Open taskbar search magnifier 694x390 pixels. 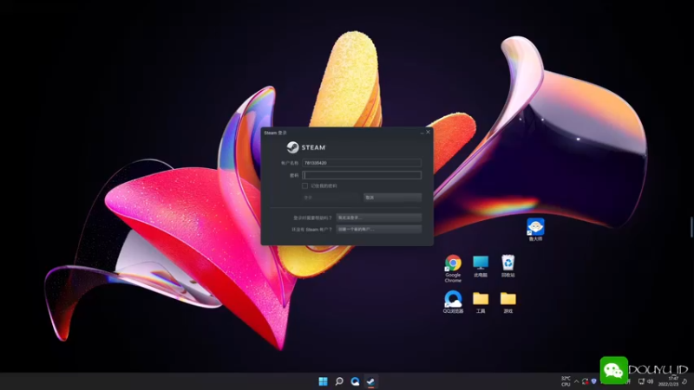click(339, 381)
